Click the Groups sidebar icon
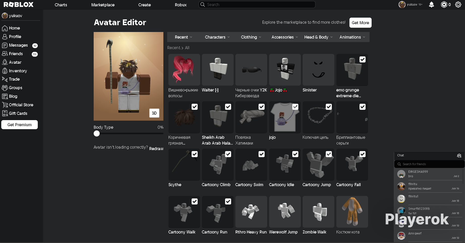The height and width of the screenshot is (243, 465). pos(5,88)
